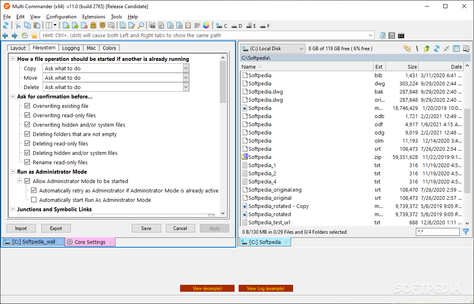474x304 pixels.
Task: Switch to the Layout tab
Action: (18, 48)
